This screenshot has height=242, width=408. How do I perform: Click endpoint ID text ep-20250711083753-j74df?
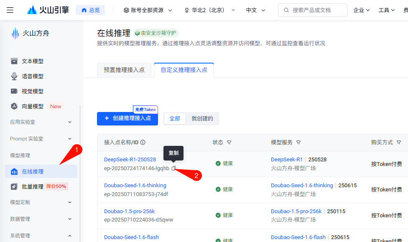pos(136,194)
